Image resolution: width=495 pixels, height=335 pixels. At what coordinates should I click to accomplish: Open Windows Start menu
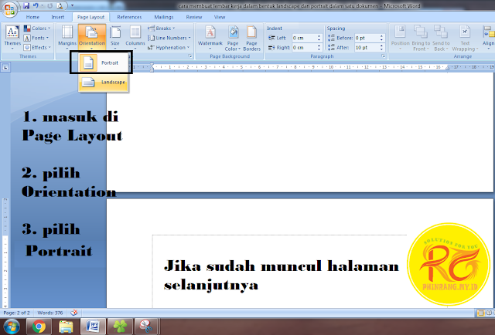tap(12, 327)
